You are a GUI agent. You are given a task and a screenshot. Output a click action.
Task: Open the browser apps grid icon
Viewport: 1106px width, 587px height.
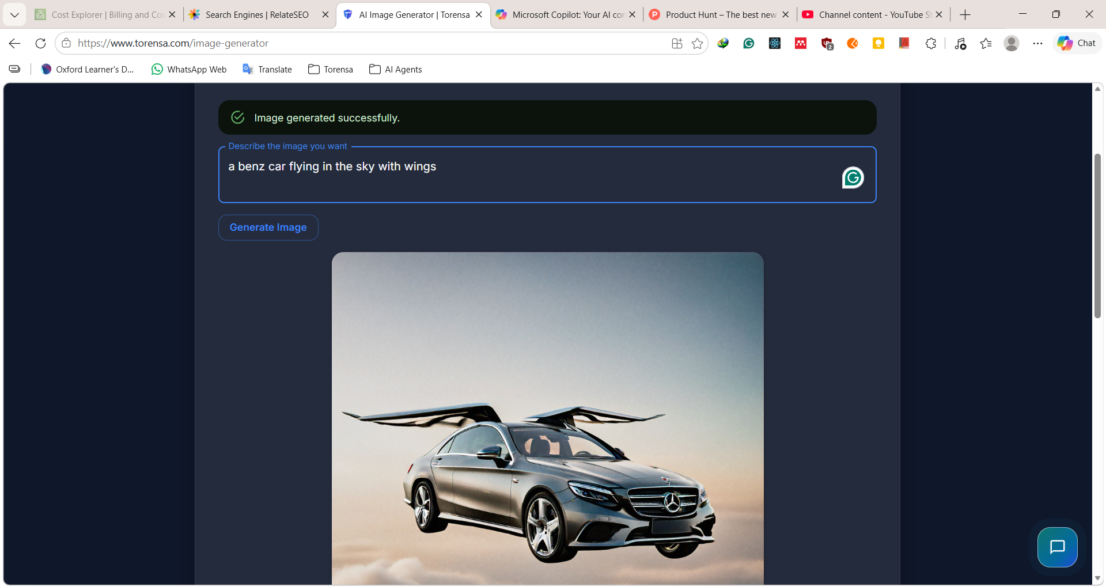pyautogui.click(x=677, y=43)
